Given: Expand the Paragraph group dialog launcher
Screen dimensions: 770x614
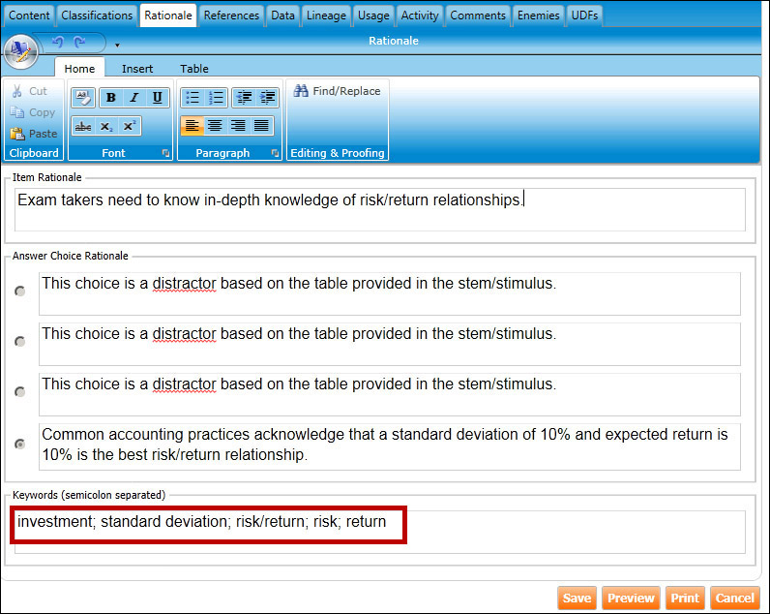Looking at the screenshot, I should coord(275,153).
